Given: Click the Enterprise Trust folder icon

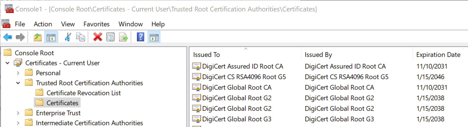Looking at the screenshot, I should click(29, 113).
